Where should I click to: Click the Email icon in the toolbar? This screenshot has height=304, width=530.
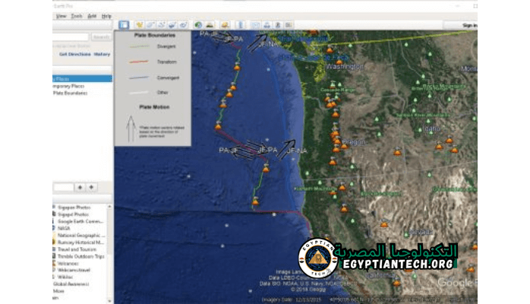coord(256,25)
